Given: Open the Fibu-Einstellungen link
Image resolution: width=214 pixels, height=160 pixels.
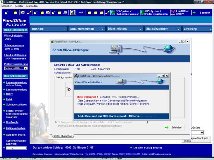Looking at the screenshot, I should [15, 55].
